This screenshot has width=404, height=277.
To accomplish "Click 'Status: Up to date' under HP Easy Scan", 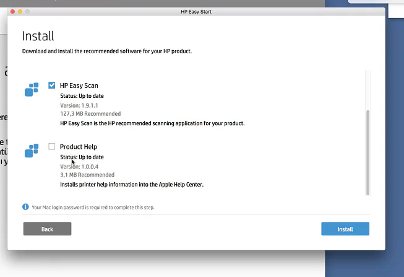I will coord(82,96).
